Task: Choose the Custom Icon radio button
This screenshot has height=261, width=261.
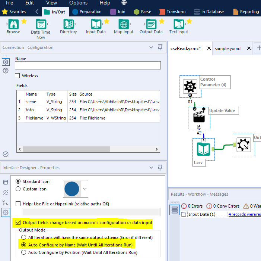Action: coord(18,189)
